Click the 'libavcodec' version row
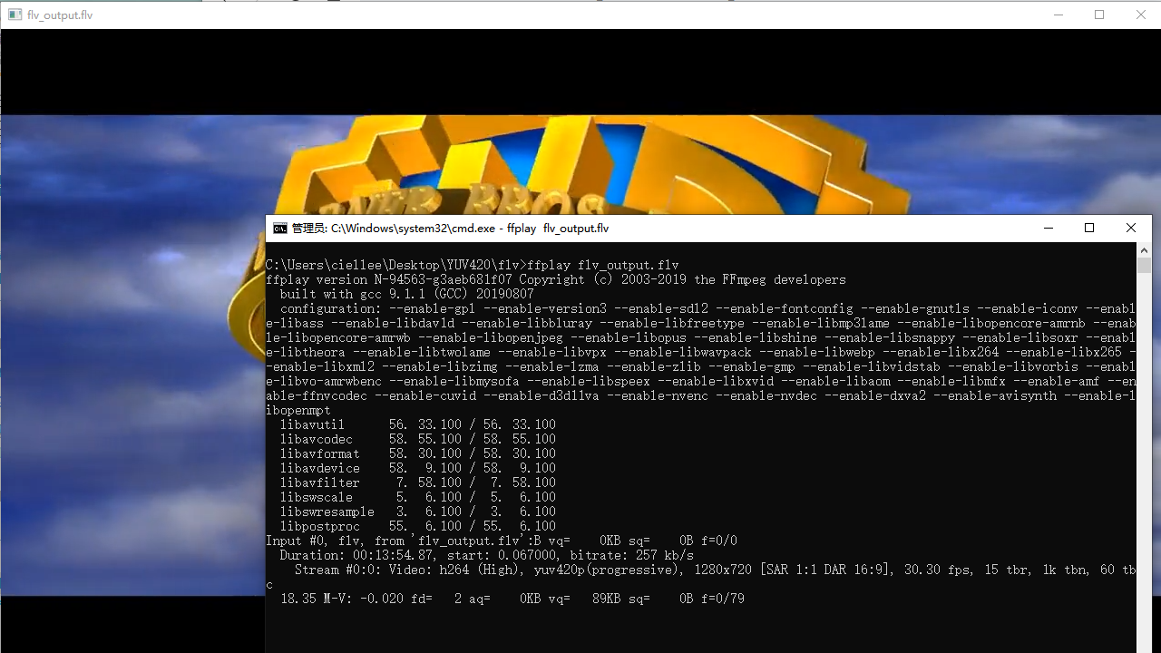The height and width of the screenshot is (653, 1161). (x=417, y=439)
